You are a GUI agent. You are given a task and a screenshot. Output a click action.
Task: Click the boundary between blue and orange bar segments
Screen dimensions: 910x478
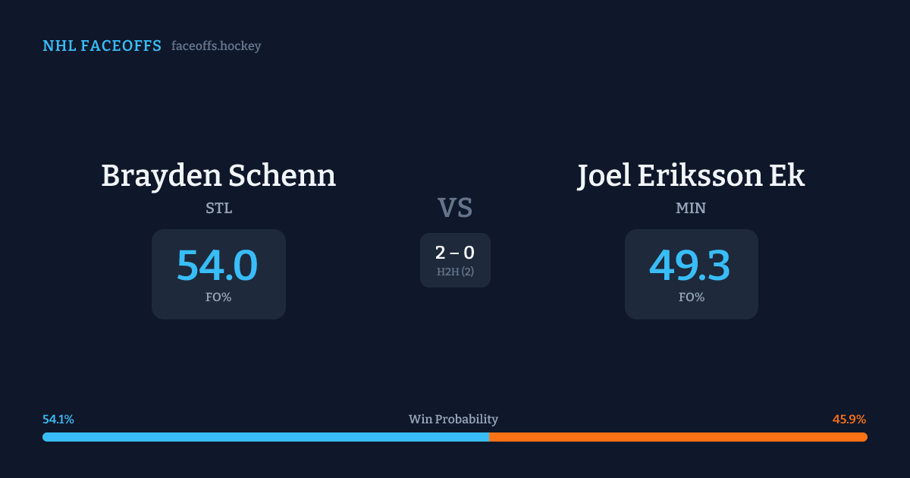click(x=489, y=437)
